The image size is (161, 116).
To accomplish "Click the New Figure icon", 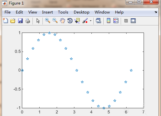I will [5, 21].
